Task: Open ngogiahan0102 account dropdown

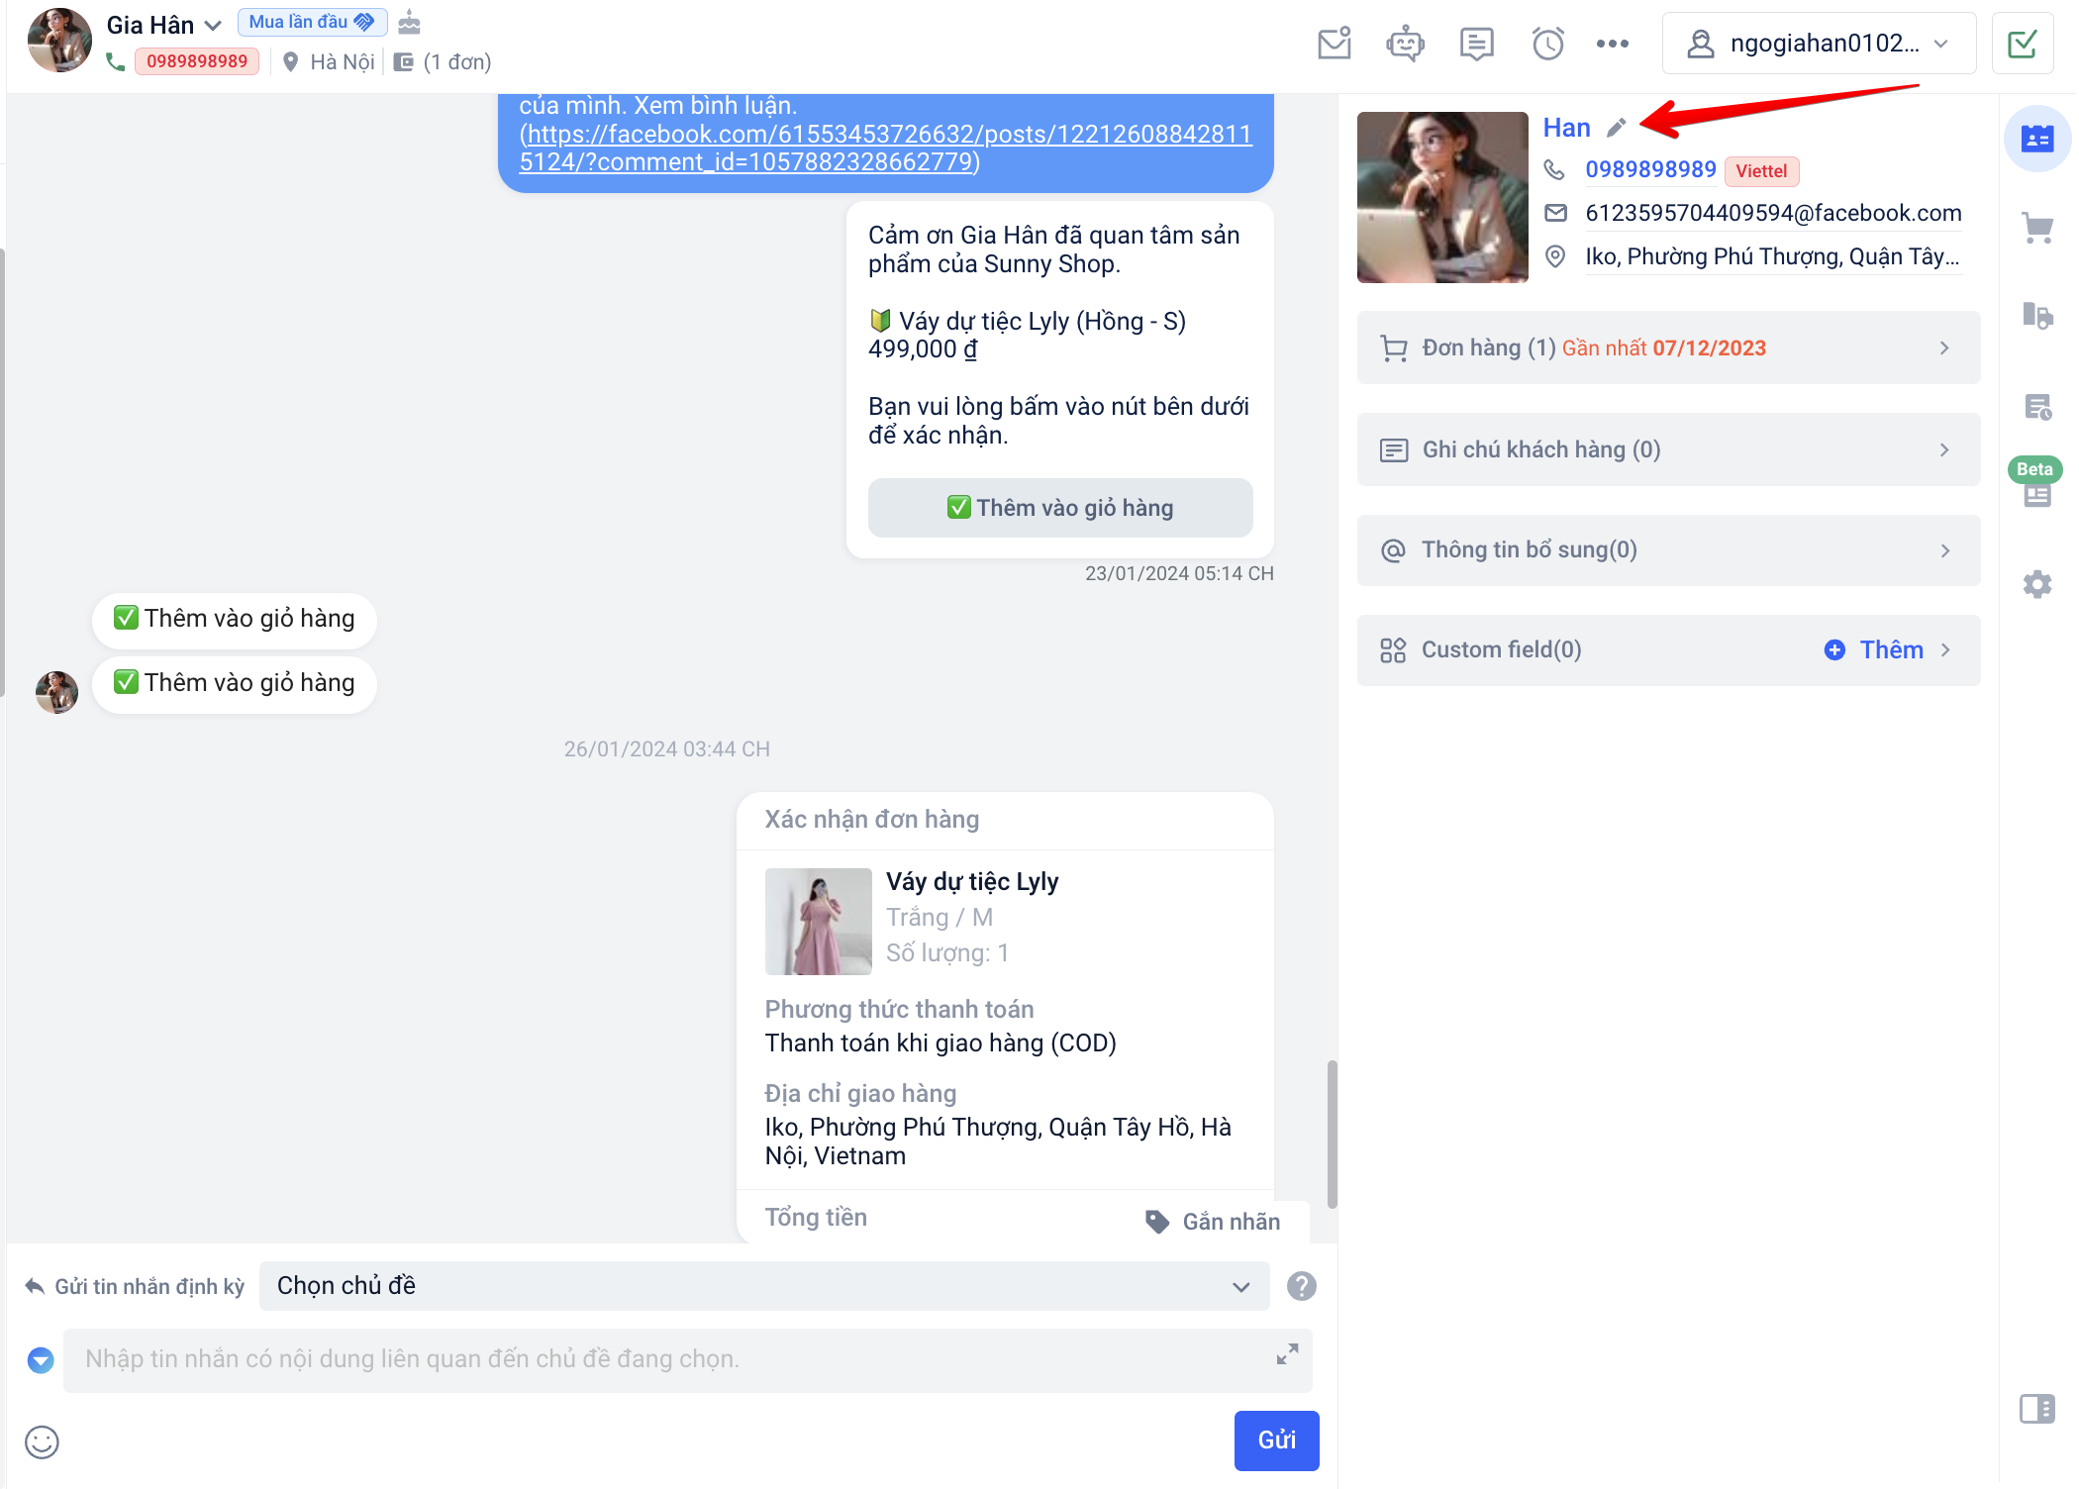Action: coord(1818,44)
